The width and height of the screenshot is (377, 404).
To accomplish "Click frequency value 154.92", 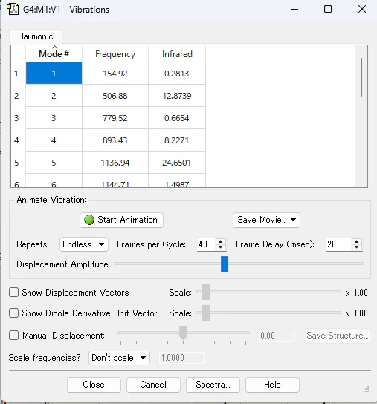I will pyautogui.click(x=115, y=74).
